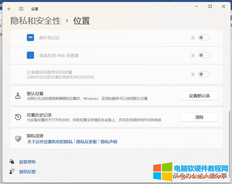Screen dimensions: 232x184
Task: Click the Desktop App Web Viewer icon
Action: click(x=31, y=55)
